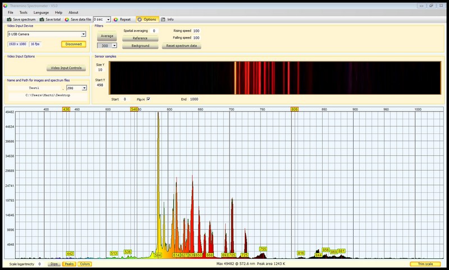The image size is (449, 270).
Task: Toggle the Options panel gear icon
Action: [140, 19]
